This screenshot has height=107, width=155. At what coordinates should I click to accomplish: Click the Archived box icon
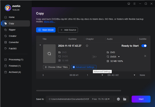pyautogui.click(x=6, y=72)
